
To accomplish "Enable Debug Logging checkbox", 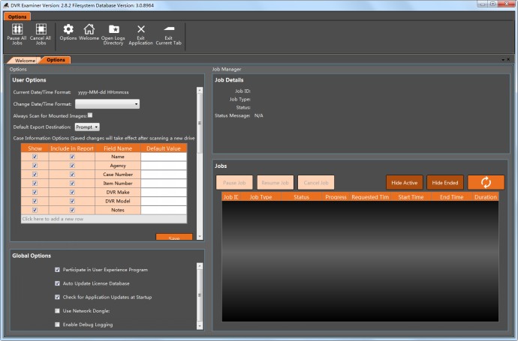I will (x=57, y=325).
